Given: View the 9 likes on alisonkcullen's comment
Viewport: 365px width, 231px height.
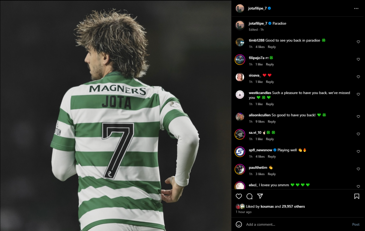Looking at the screenshot, I should (260, 122).
